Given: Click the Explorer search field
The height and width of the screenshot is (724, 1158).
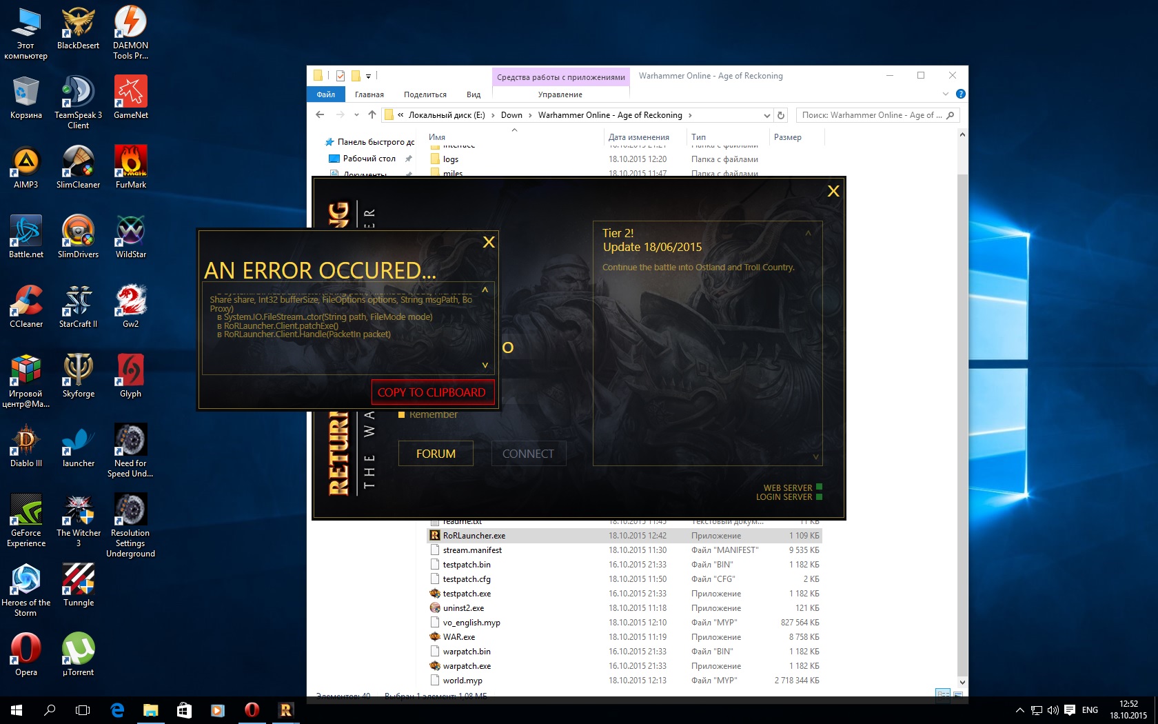Looking at the screenshot, I should pyautogui.click(x=871, y=115).
